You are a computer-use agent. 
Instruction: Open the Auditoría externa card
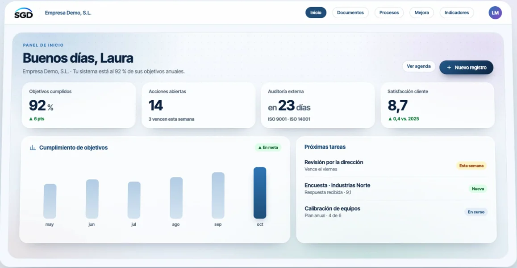pos(318,105)
